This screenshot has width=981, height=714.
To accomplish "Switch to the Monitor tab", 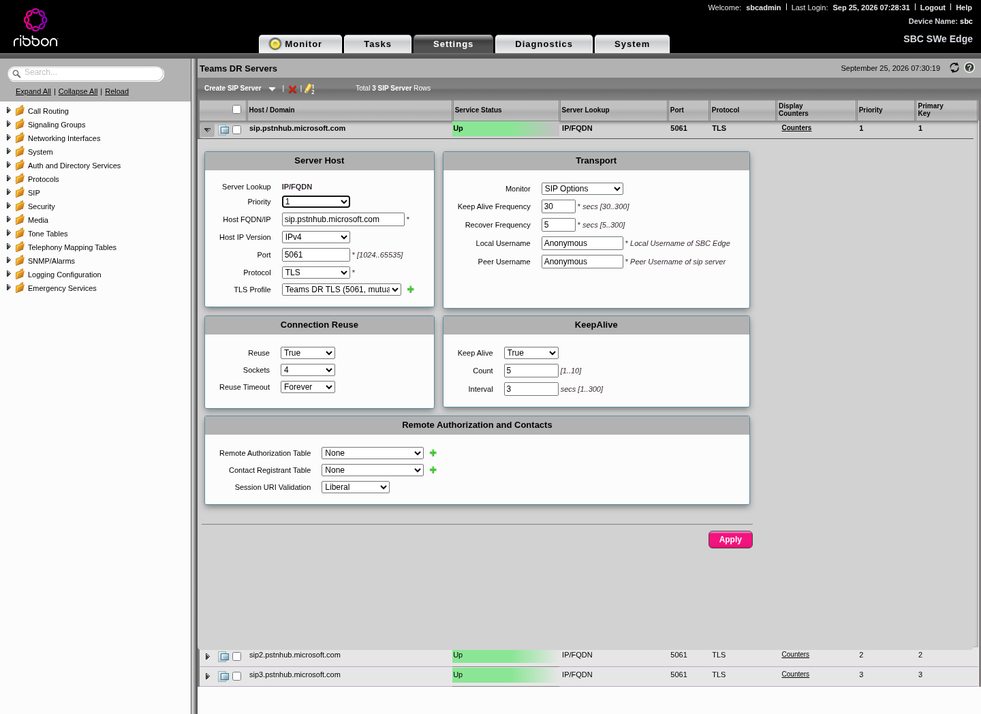I will 300,44.
